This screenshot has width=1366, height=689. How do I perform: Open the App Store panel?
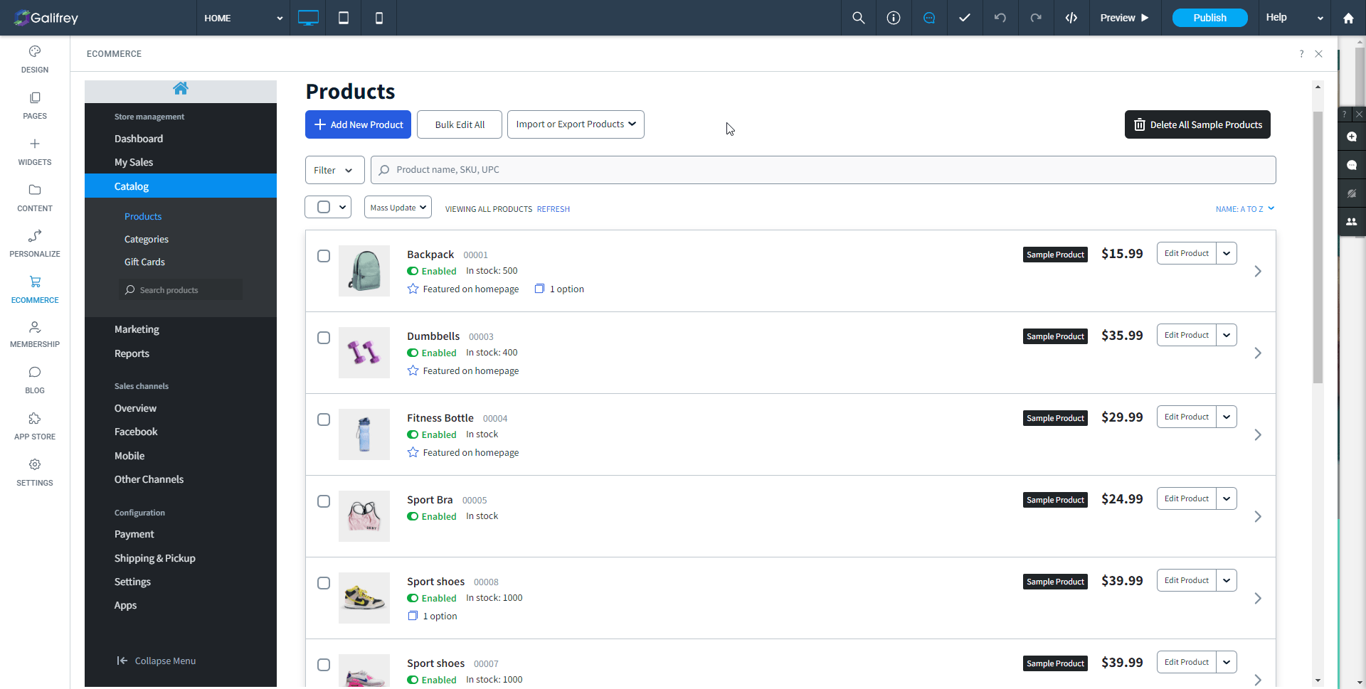[35, 427]
